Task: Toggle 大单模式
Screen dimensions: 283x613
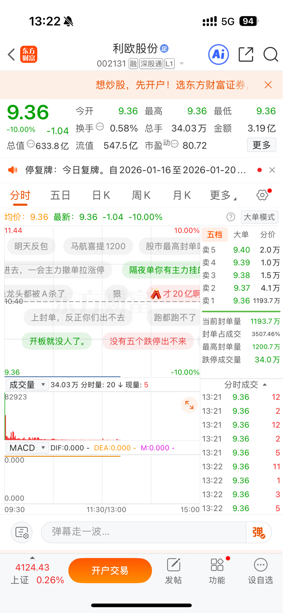Action: coord(259,217)
